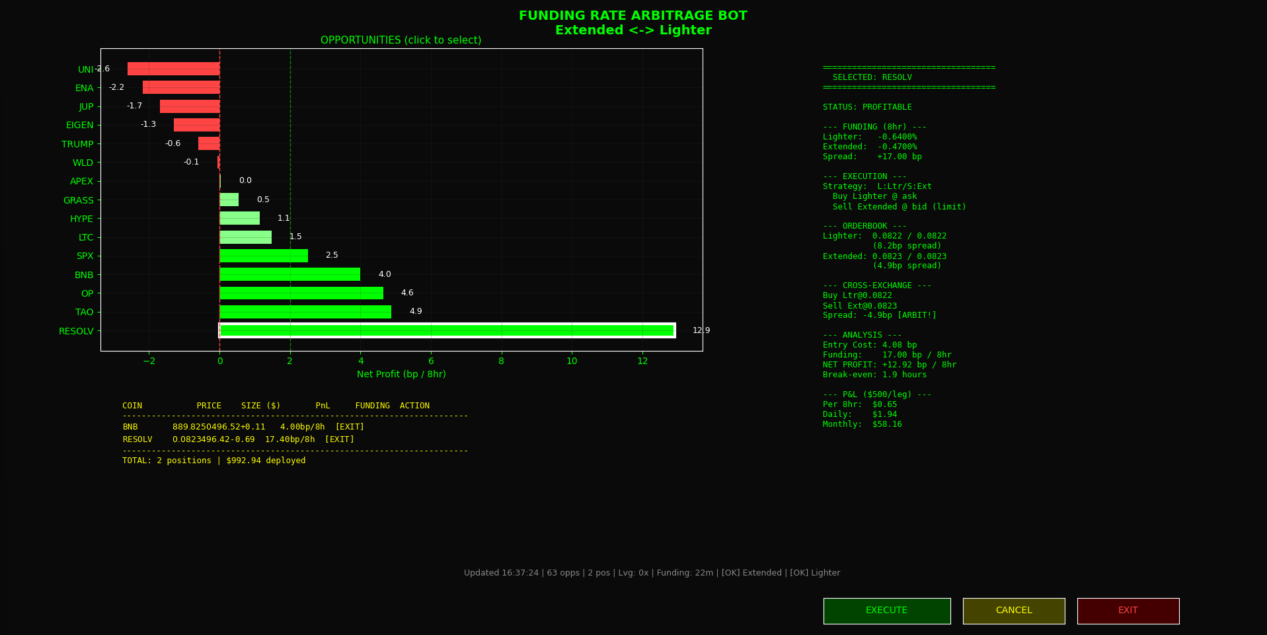The image size is (1267, 635).
Task: Click the 'Entry Cost: 4.08 bp' line
Action: (x=870, y=345)
